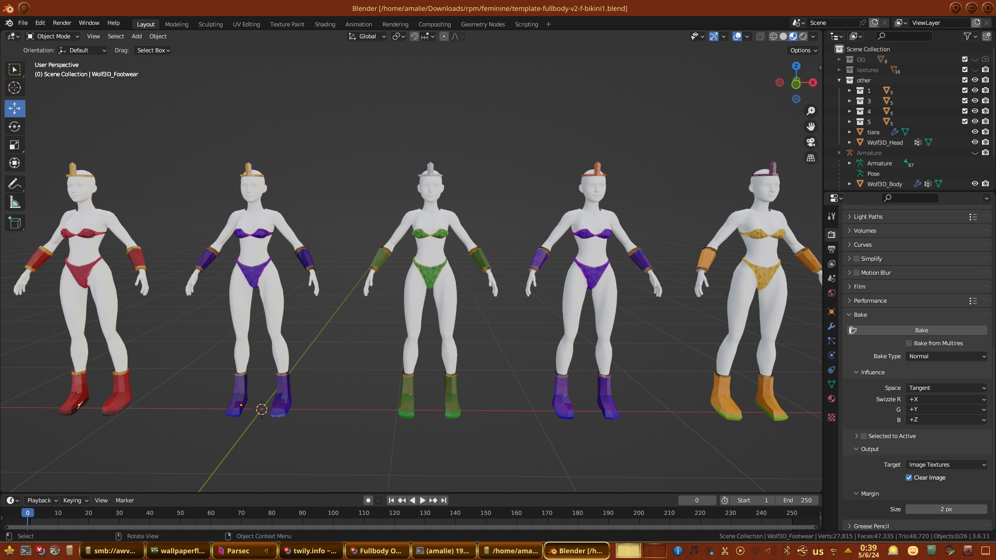This screenshot has height=560, width=996.
Task: Collapse the 'other' collection in outliner
Action: coord(839,80)
